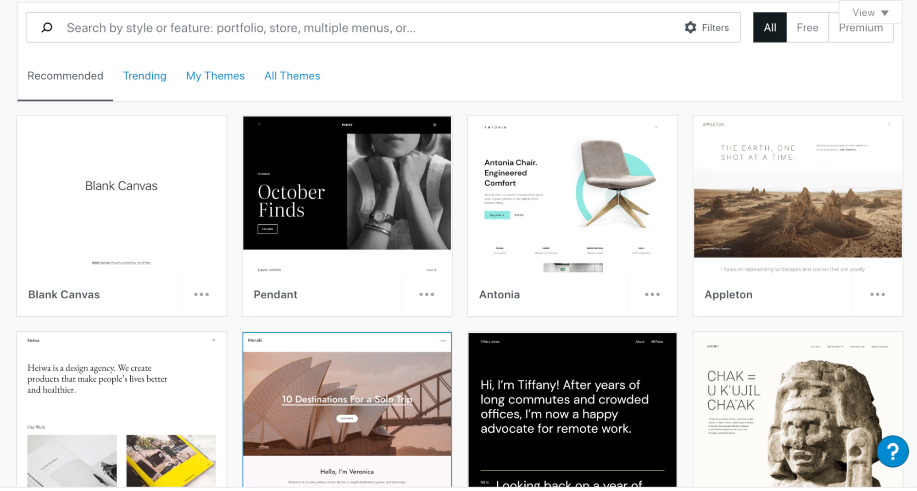Viewport: 917px width, 491px height.
Task: Select the Free pricing filter
Action: 807,28
